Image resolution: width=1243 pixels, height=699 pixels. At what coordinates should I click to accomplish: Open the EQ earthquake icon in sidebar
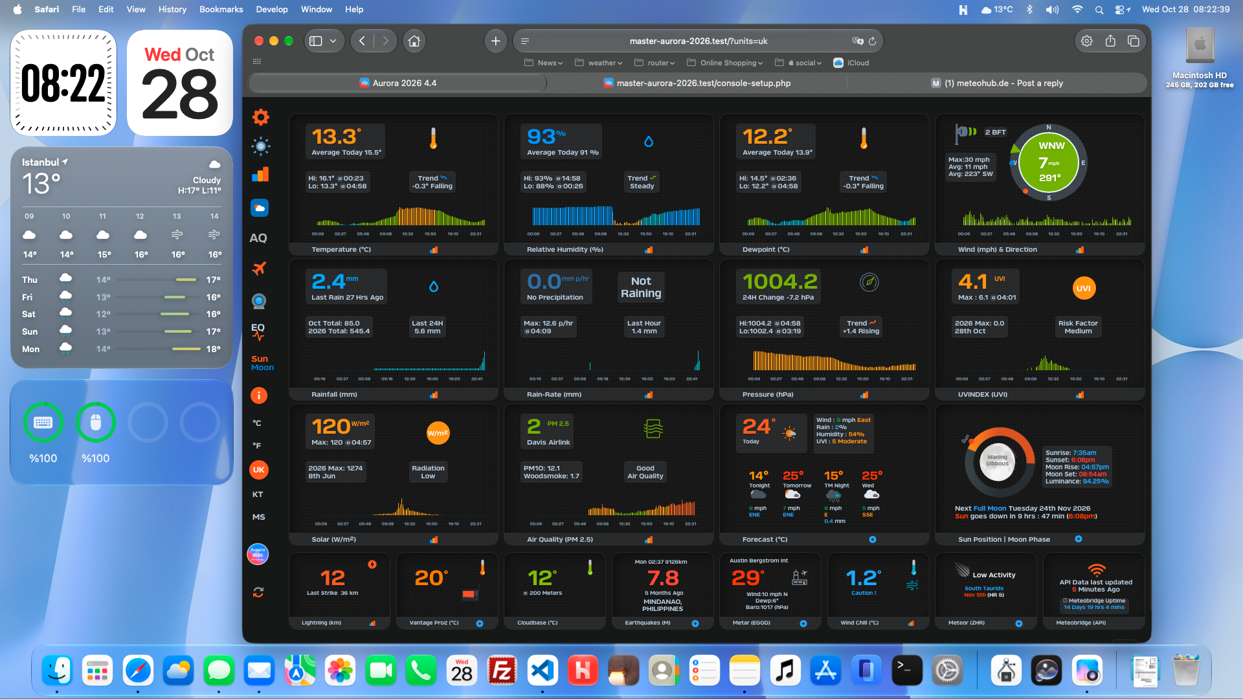point(258,331)
